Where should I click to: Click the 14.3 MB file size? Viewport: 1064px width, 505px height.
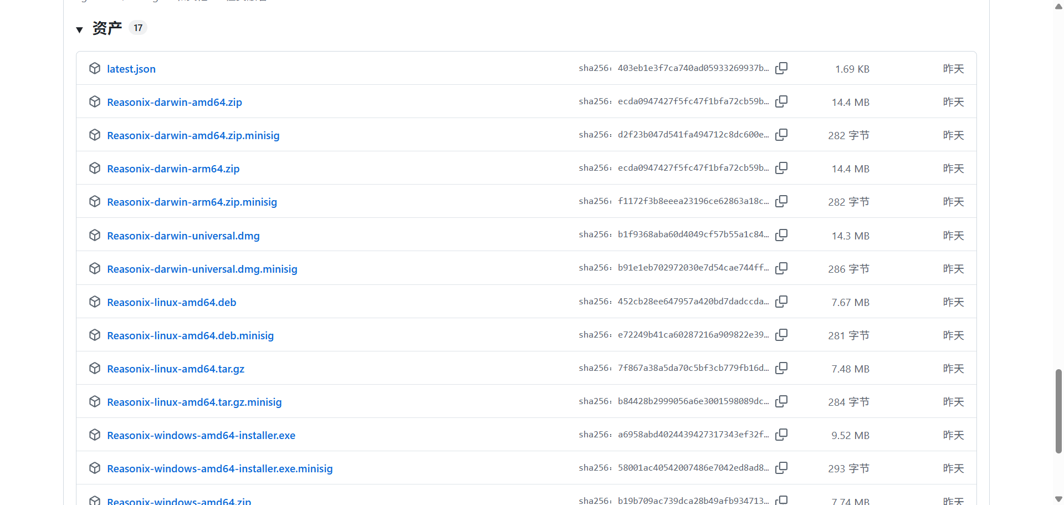[x=851, y=236]
